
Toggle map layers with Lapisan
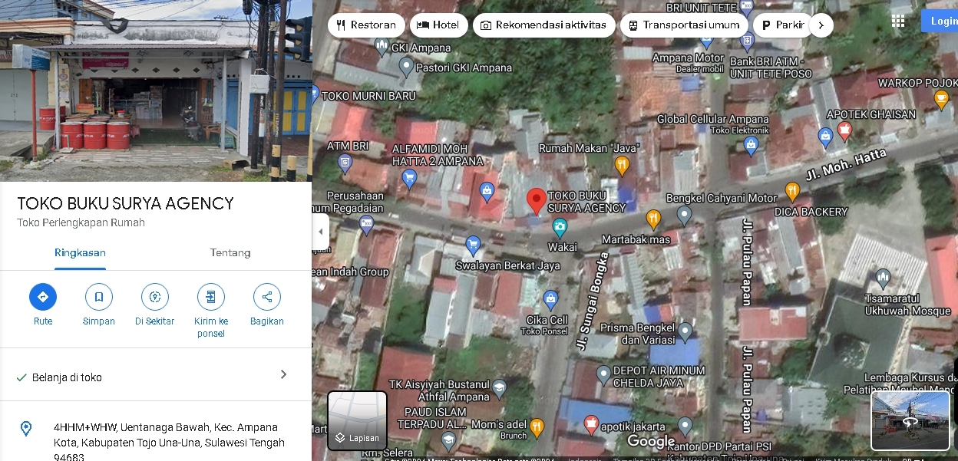(358, 420)
